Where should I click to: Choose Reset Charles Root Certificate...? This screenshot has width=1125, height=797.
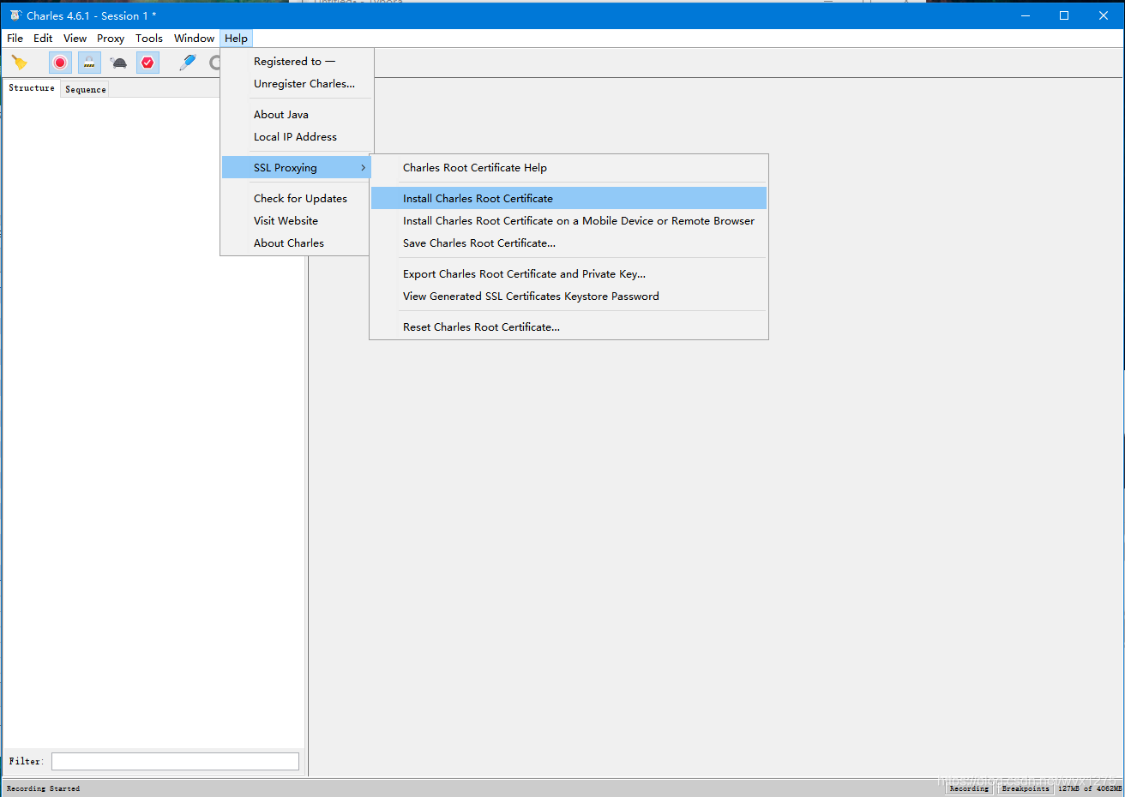point(569,327)
